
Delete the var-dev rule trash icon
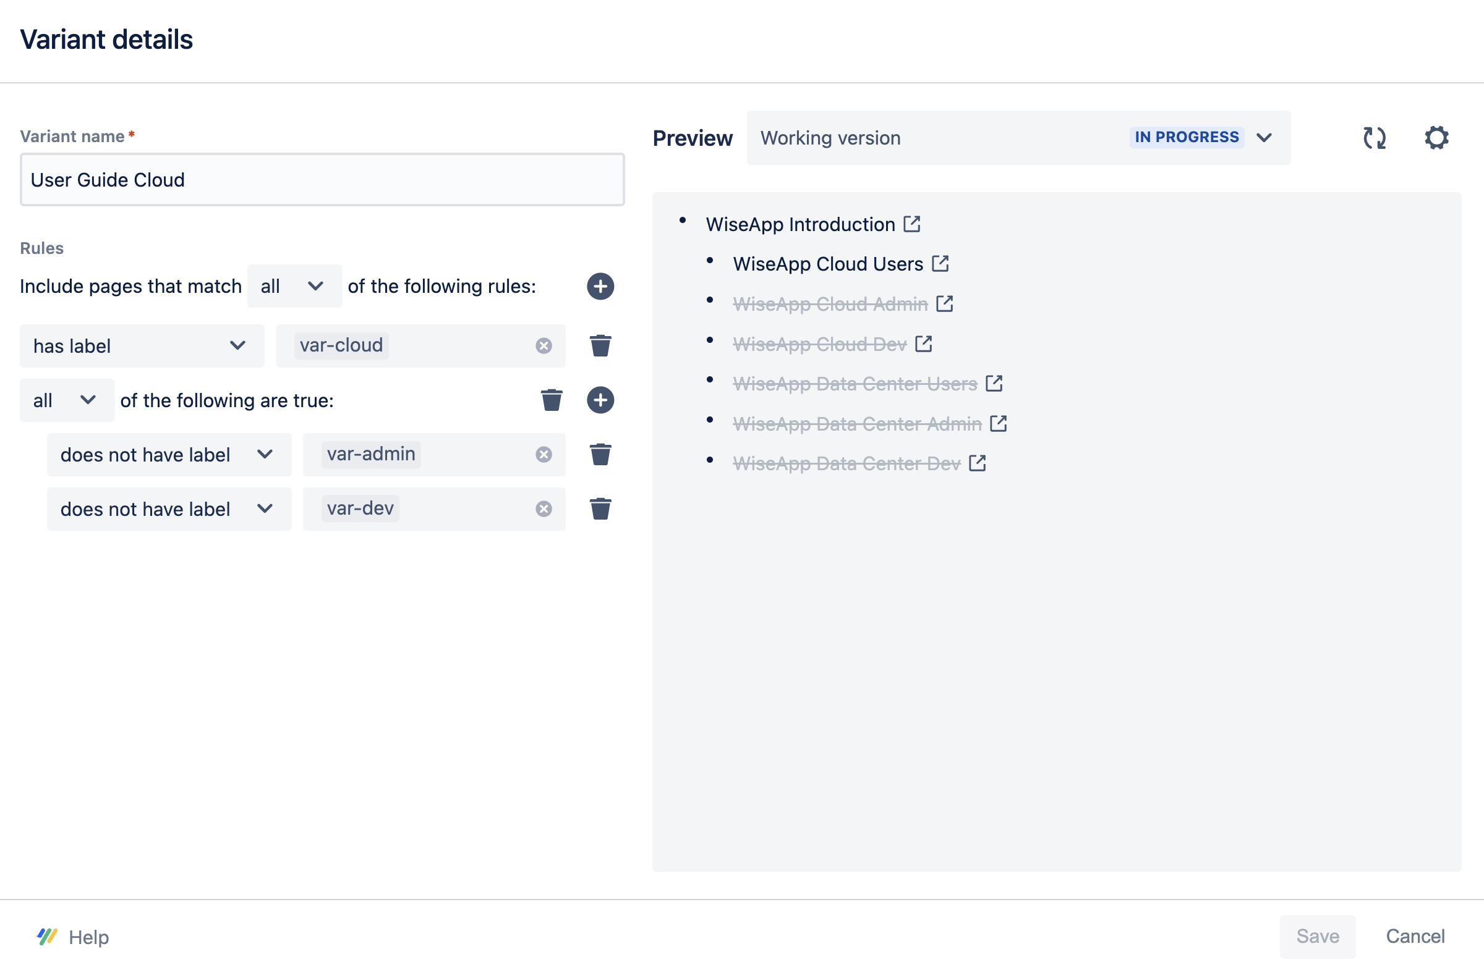(600, 508)
